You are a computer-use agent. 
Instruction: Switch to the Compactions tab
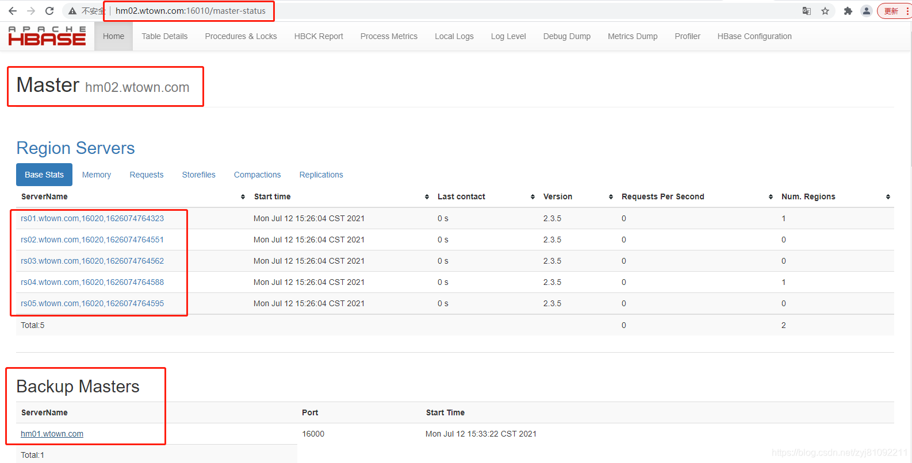pyautogui.click(x=258, y=175)
